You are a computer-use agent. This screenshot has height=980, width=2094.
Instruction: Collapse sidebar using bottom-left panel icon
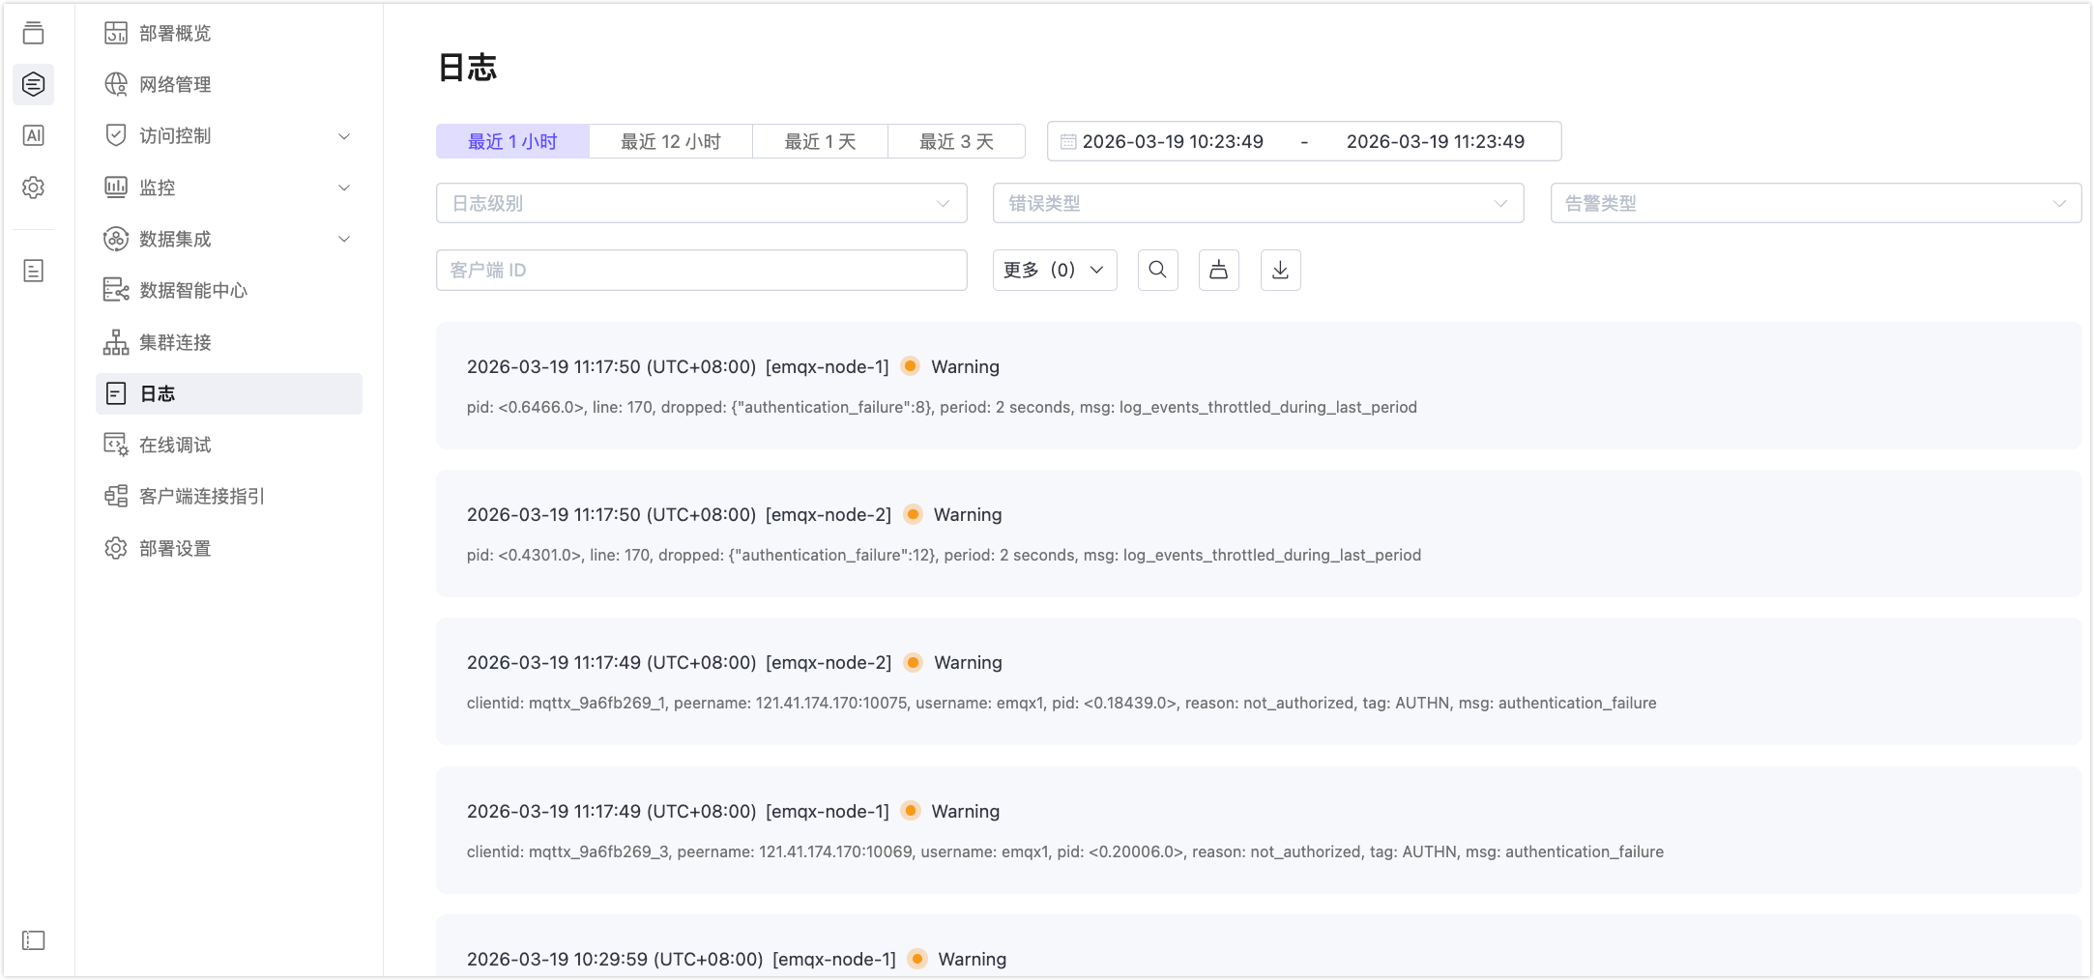(34, 940)
